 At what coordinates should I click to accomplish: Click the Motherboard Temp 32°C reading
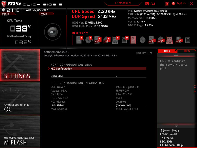click(x=23, y=42)
